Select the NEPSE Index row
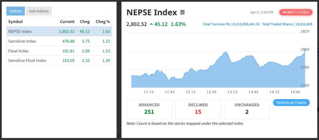Screen dimensions: 319x140 (59, 31)
